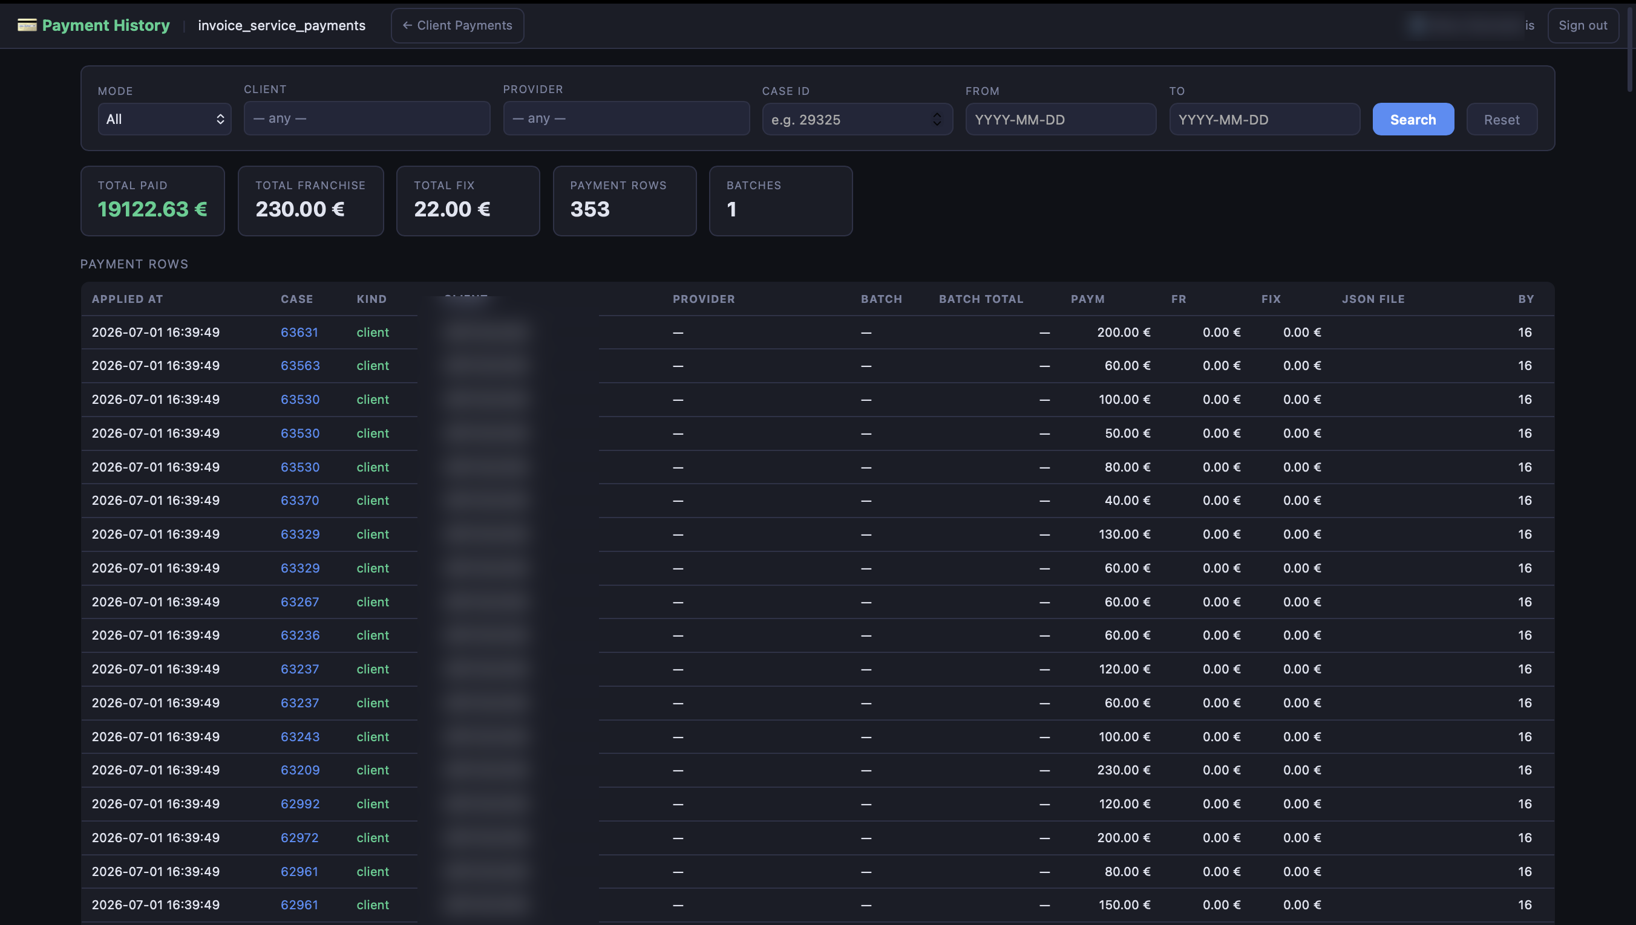Viewport: 1636px width, 925px height.
Task: Open case link 63243
Action: coord(300,736)
